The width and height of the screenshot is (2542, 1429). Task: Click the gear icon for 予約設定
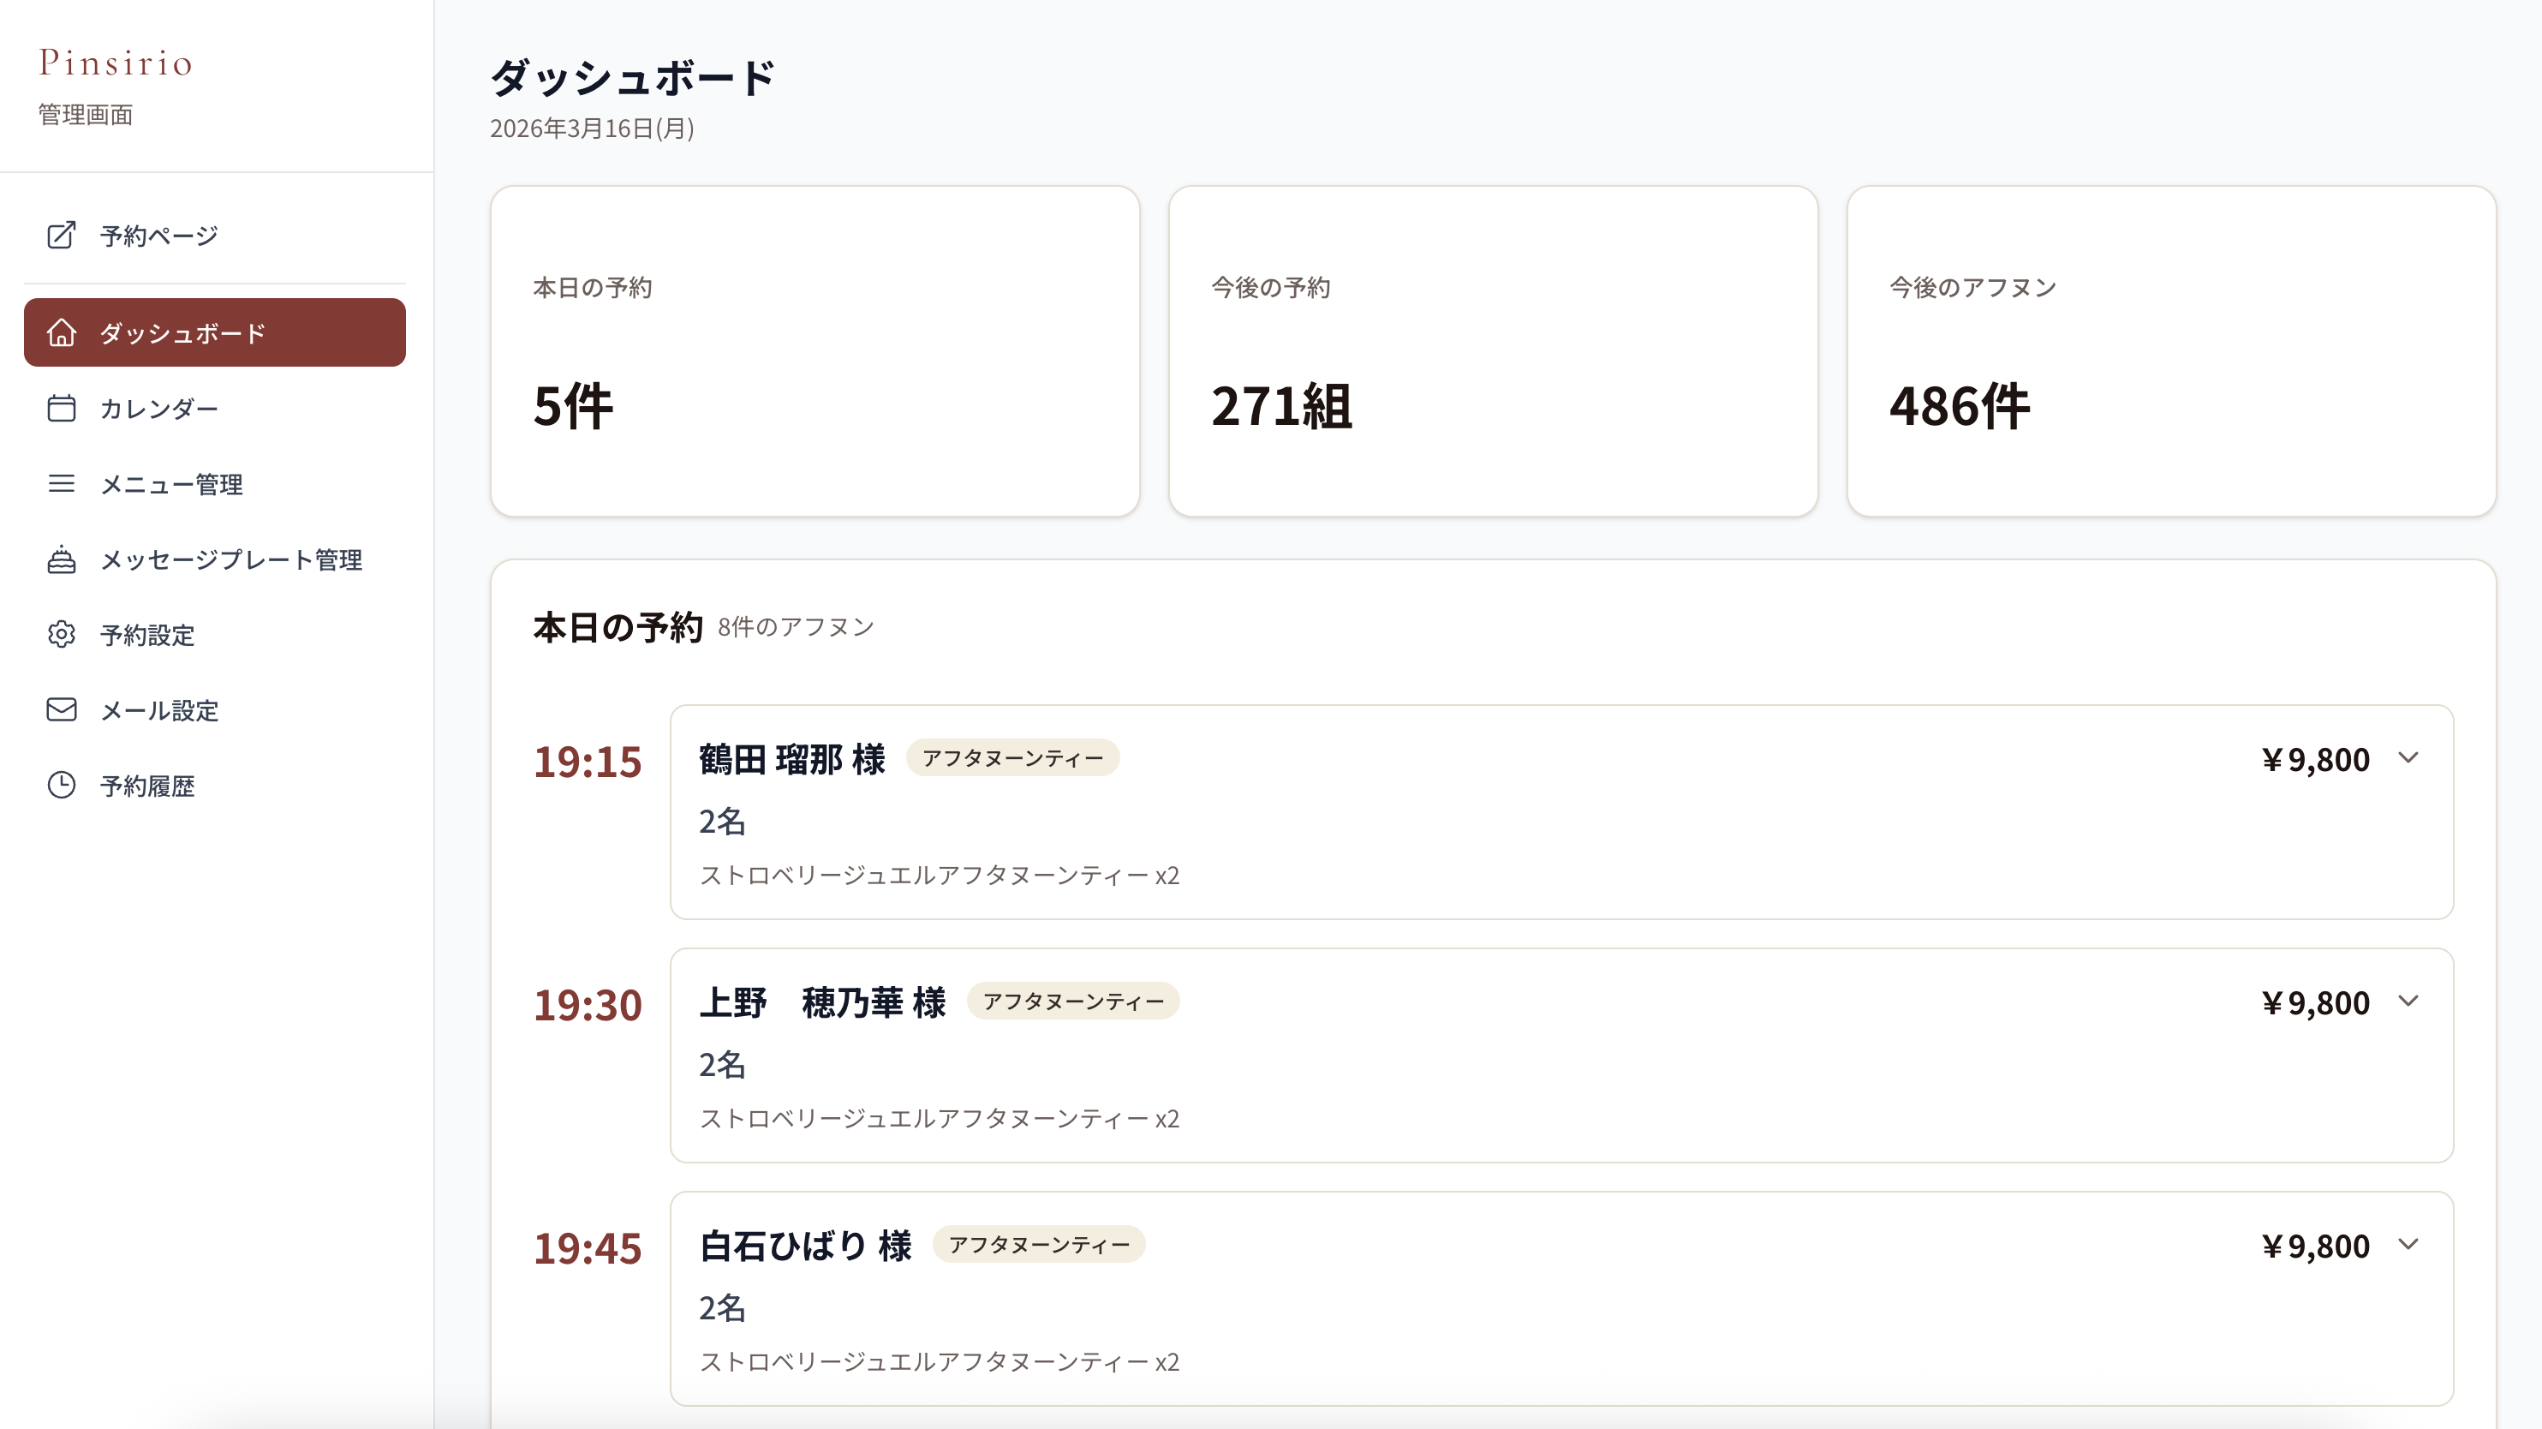[61, 635]
